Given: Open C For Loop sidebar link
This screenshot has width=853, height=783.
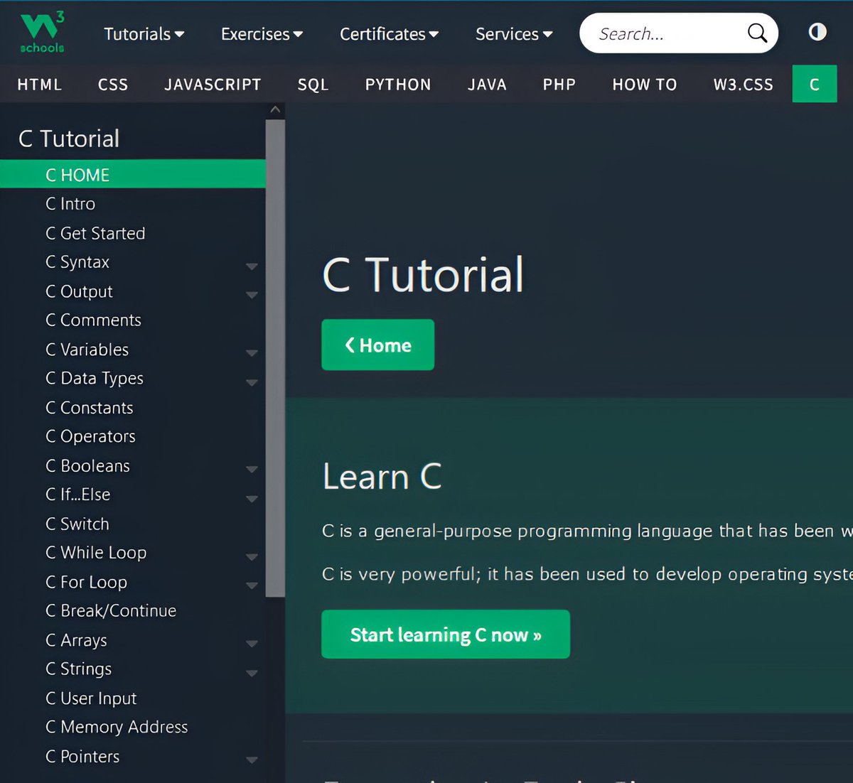Looking at the screenshot, I should point(87,582).
